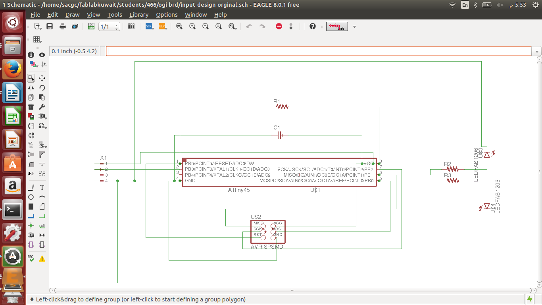542x305 pixels.
Task: Open the sheet 1/1 selector
Action: click(x=109, y=27)
